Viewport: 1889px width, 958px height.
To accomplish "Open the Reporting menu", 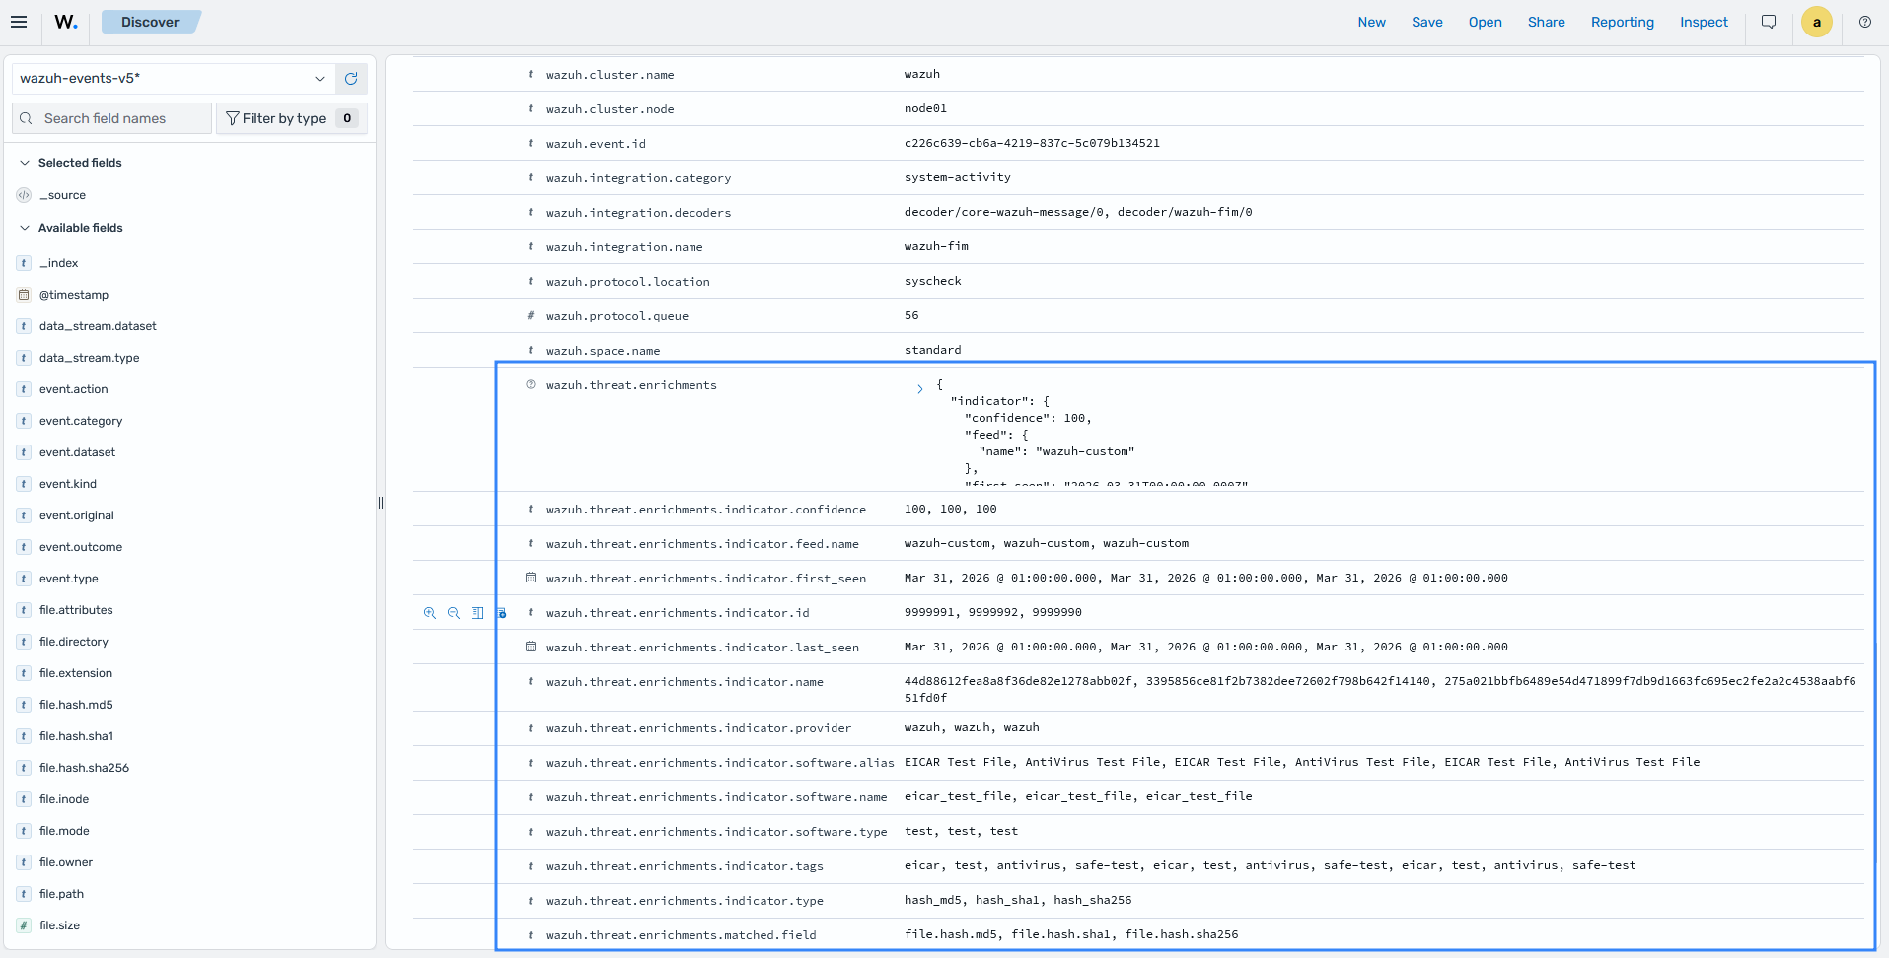I will tap(1622, 22).
